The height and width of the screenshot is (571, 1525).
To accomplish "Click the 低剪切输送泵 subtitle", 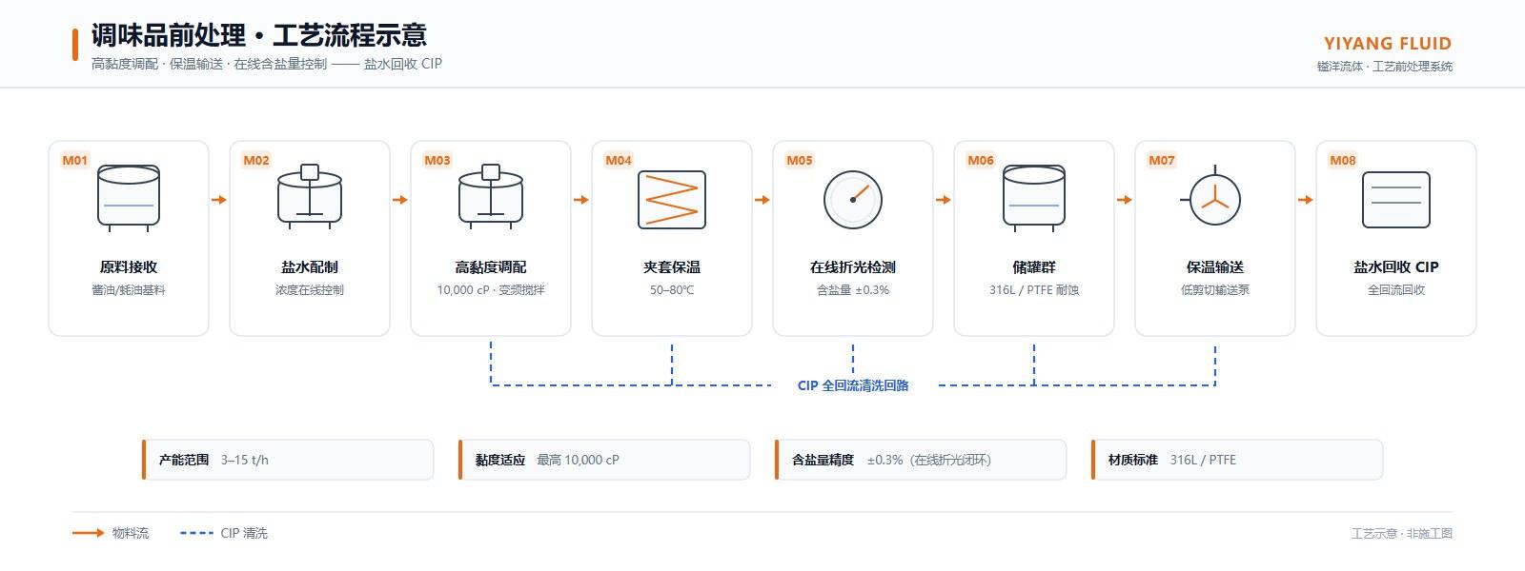I will [x=1215, y=290].
